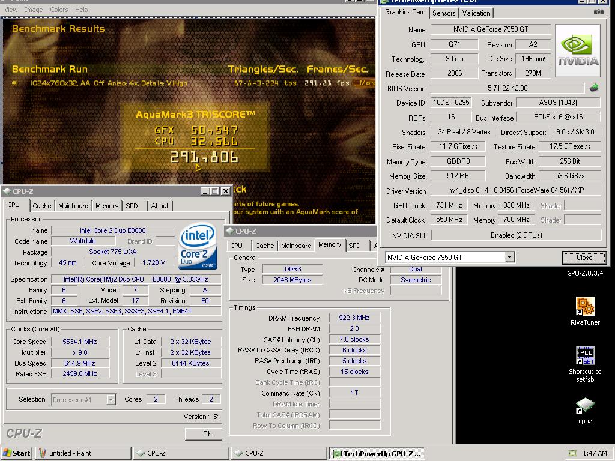Click the BIOS save chip icon
615x461 pixels.
point(594,88)
